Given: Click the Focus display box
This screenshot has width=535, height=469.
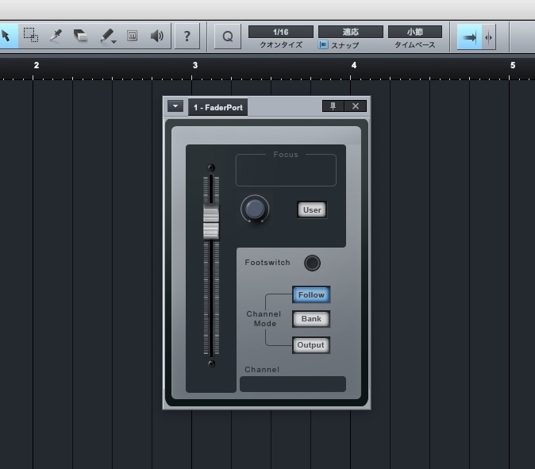Looking at the screenshot, I should 286,170.
